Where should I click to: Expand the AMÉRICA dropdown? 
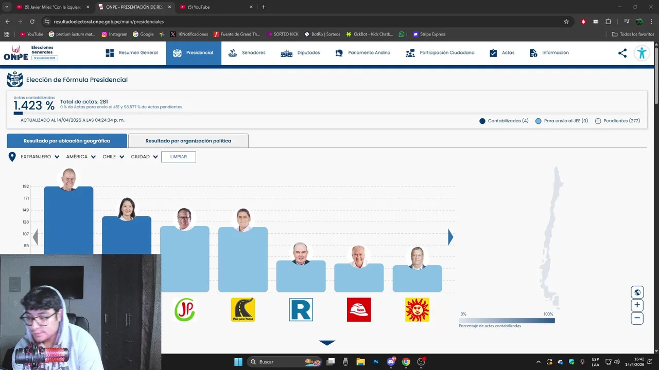point(81,157)
